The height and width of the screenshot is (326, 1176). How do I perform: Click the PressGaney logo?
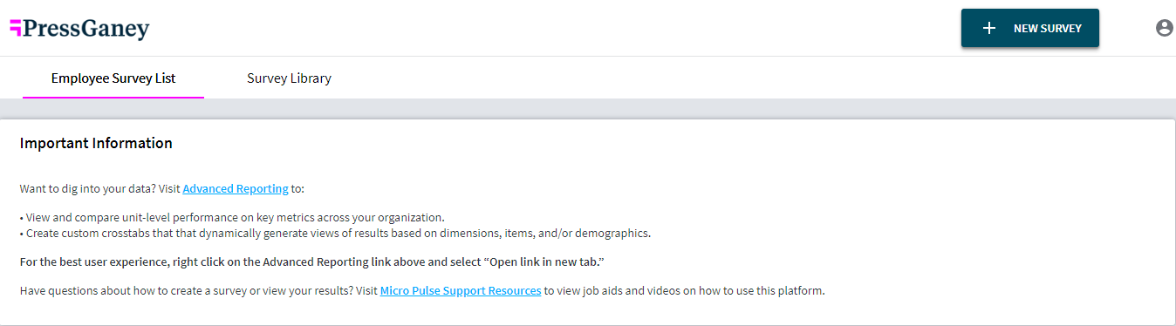[x=79, y=29]
